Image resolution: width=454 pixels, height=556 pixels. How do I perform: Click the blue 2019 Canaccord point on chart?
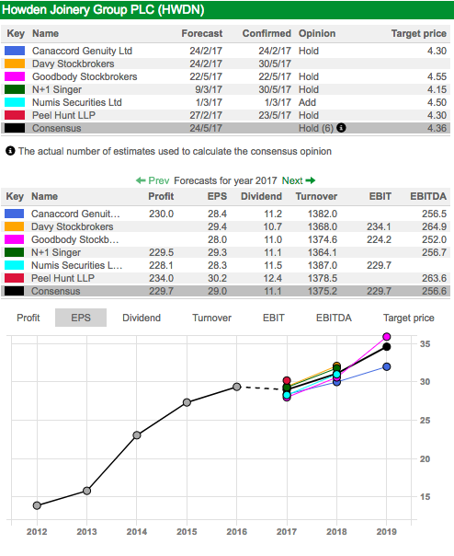pos(387,366)
